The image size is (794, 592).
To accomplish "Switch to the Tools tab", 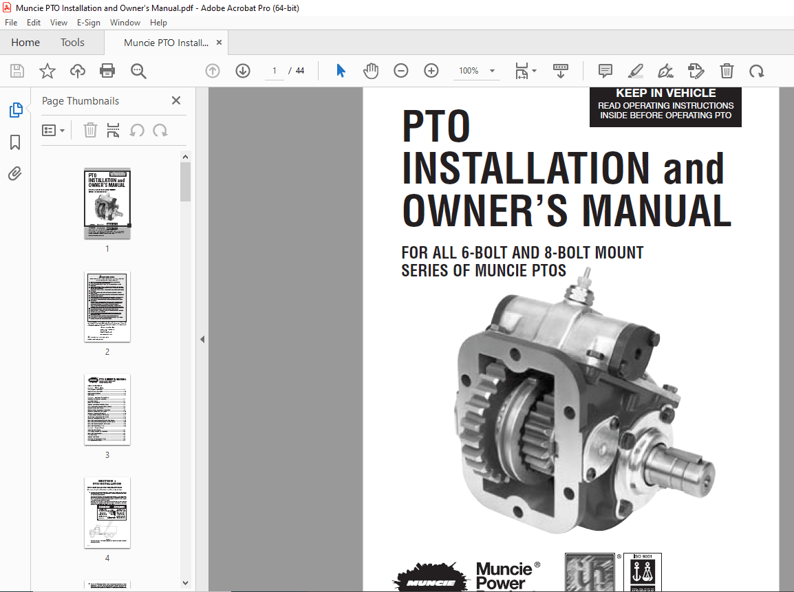I will [x=72, y=42].
